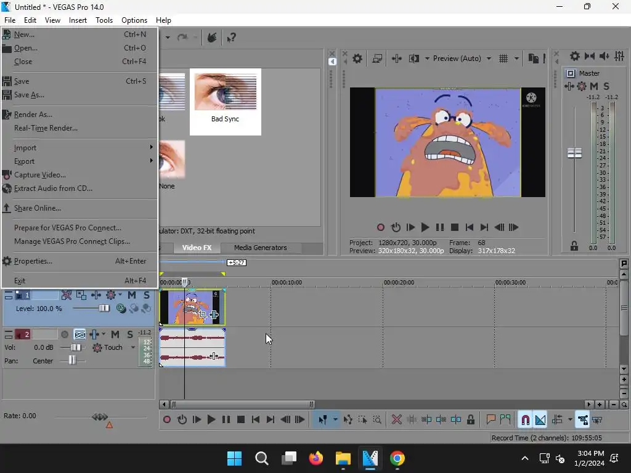Toggle lock fader channels padlock in Master

coord(574,246)
